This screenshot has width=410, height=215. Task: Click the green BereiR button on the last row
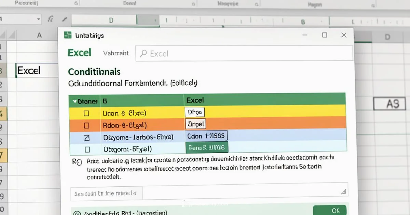tap(207, 147)
